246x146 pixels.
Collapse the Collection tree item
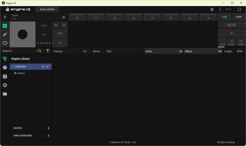click(x=12, y=67)
